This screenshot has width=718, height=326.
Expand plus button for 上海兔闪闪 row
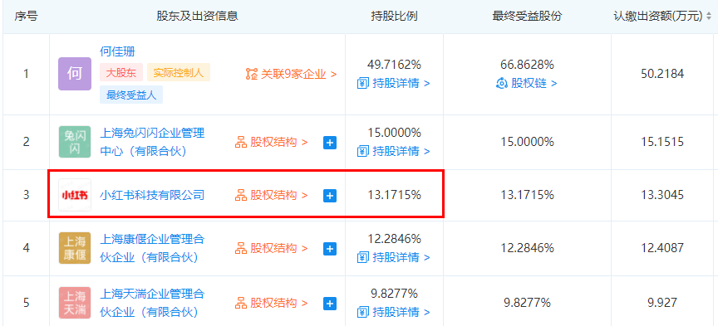[330, 143]
